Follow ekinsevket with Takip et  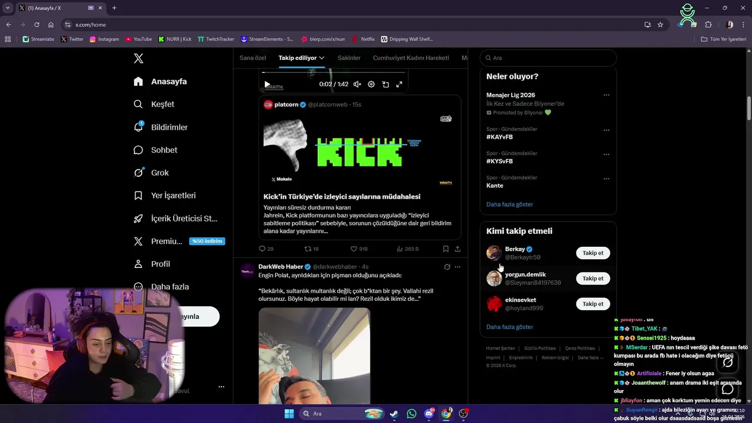(x=593, y=304)
